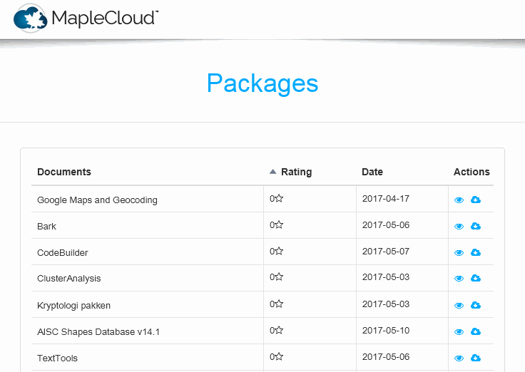View the Google Maps and Geocoding package
Screen dimensions: 525x372
[x=459, y=200]
